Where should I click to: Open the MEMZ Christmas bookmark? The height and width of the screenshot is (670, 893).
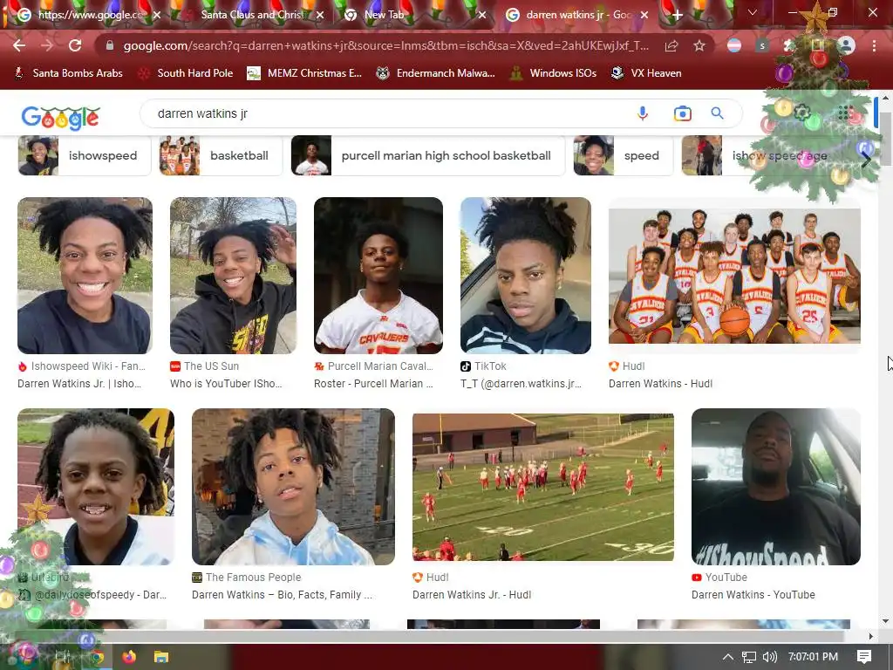(x=304, y=73)
